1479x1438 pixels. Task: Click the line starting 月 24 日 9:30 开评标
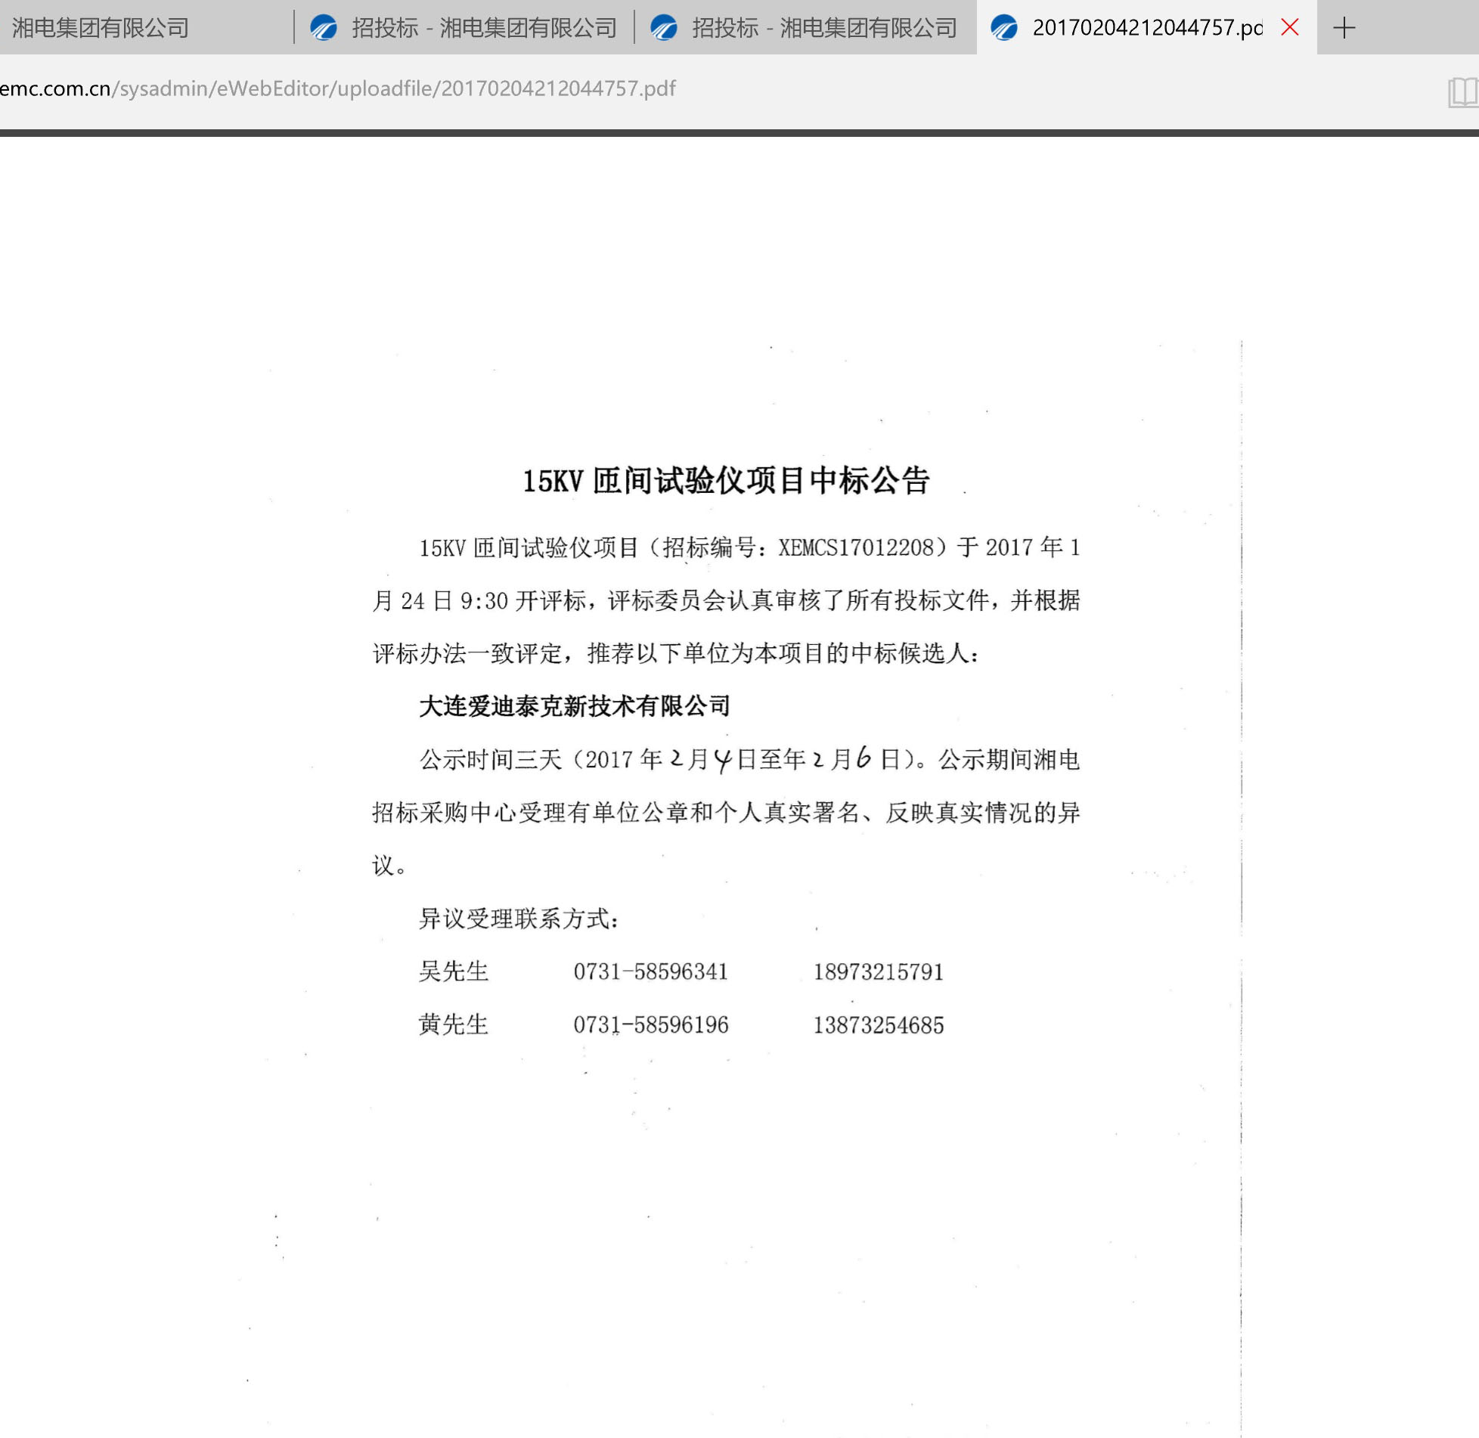click(726, 600)
